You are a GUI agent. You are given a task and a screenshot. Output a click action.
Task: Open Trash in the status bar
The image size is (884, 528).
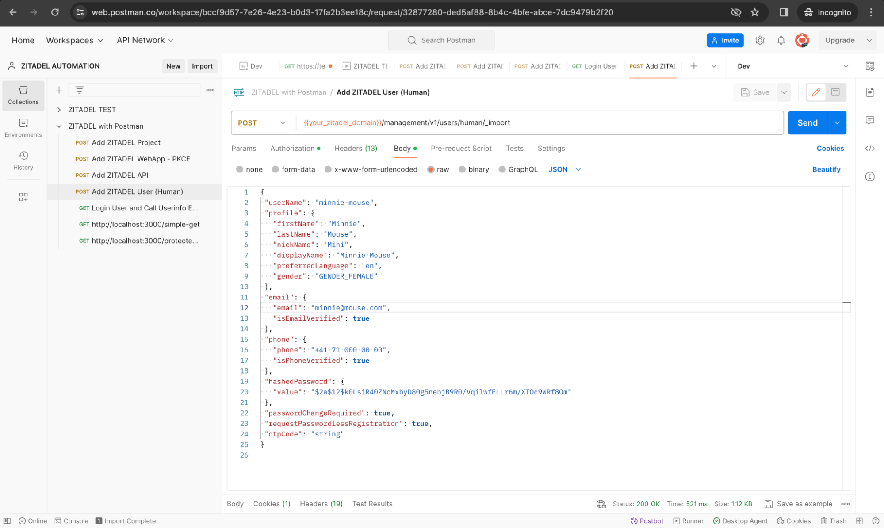coord(833,521)
